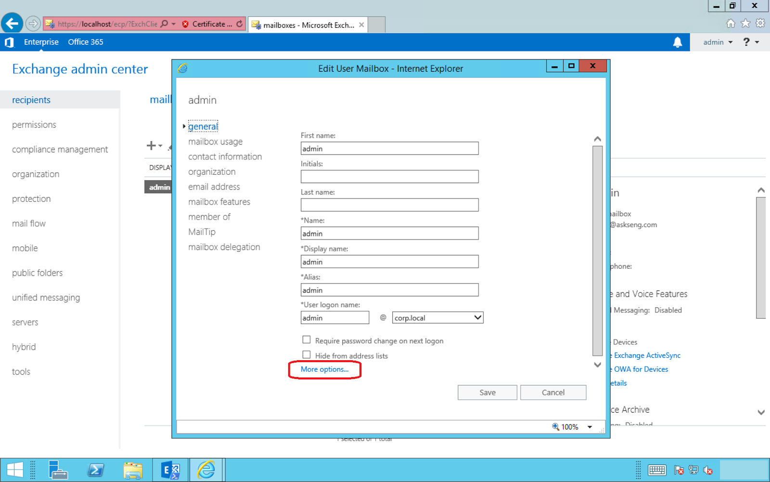Open the zoom level dropdown showing 100%

(589, 427)
